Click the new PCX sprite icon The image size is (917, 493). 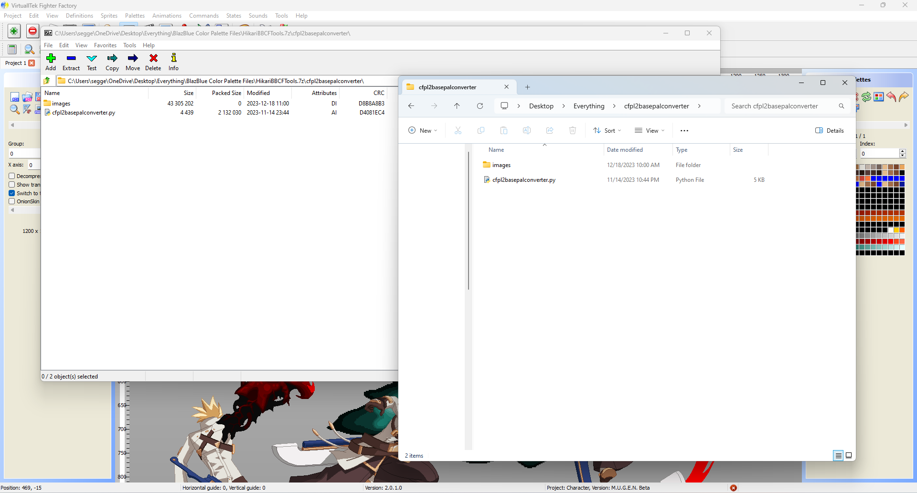15,97
